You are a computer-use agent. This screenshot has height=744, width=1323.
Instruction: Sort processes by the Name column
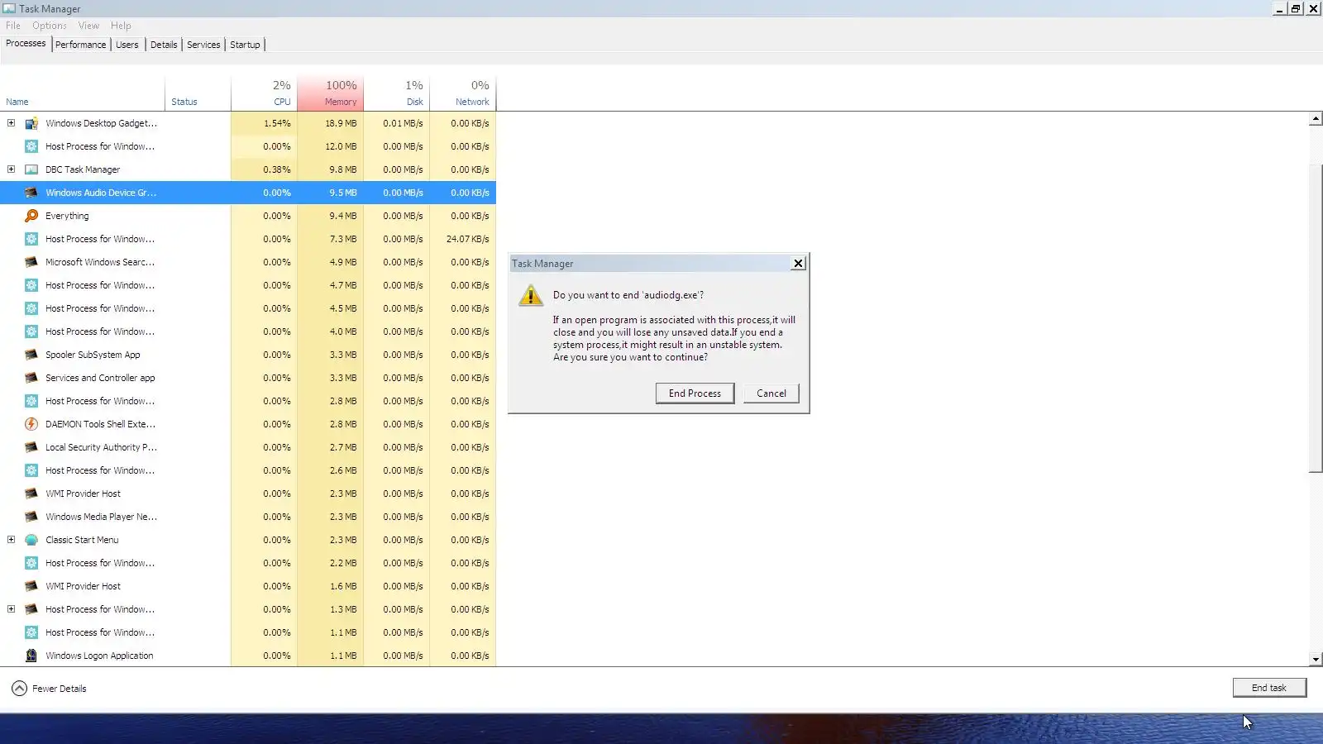pos(83,93)
